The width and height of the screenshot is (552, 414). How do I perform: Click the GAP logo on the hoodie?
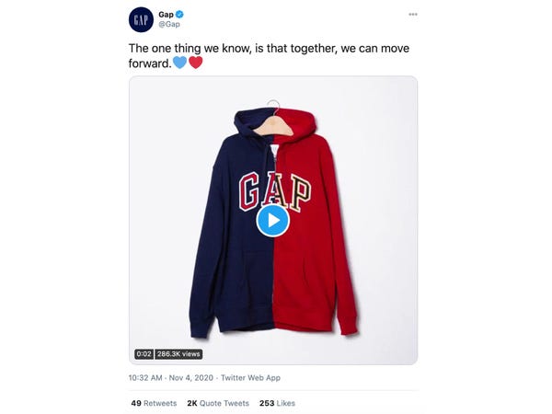274,191
